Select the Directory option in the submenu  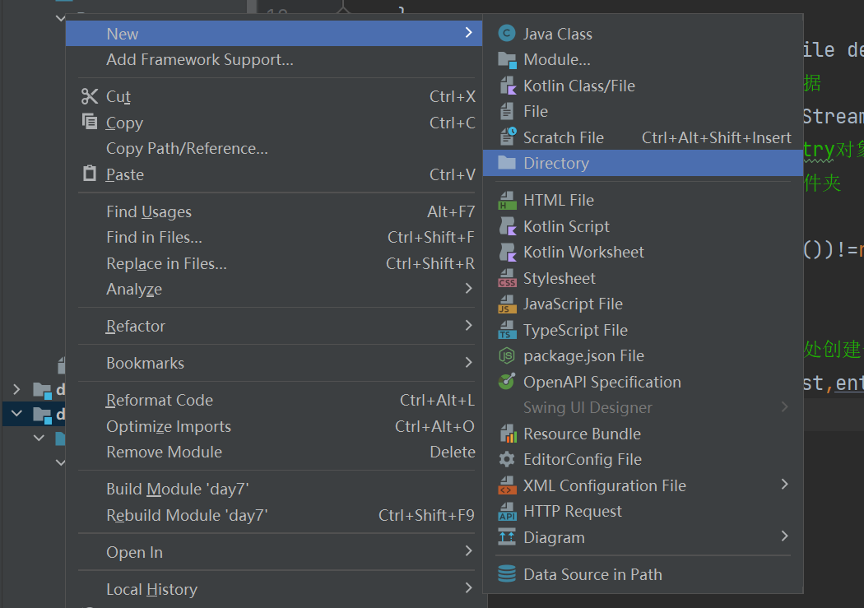(556, 163)
